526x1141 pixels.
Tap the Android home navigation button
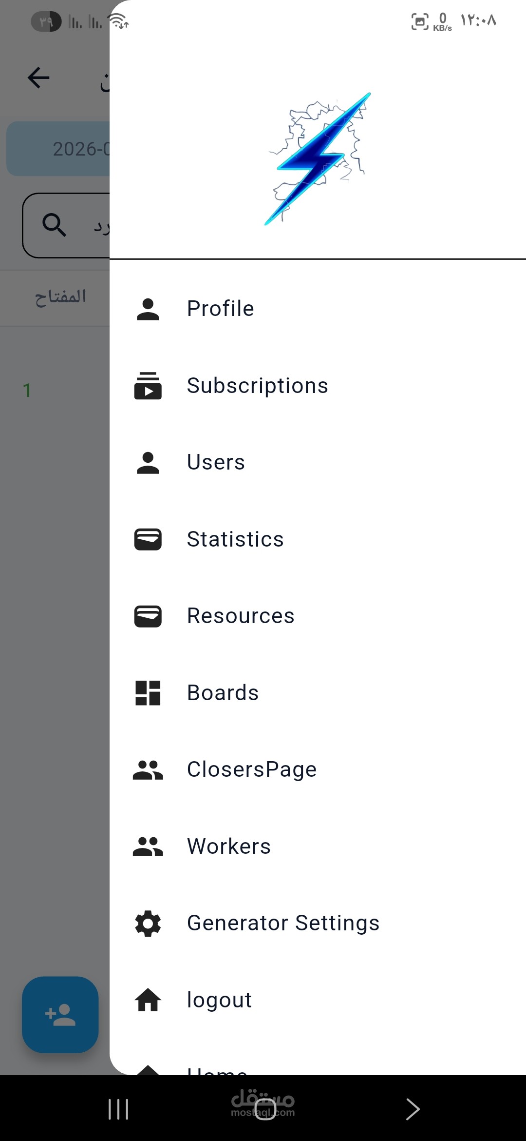(x=265, y=1109)
